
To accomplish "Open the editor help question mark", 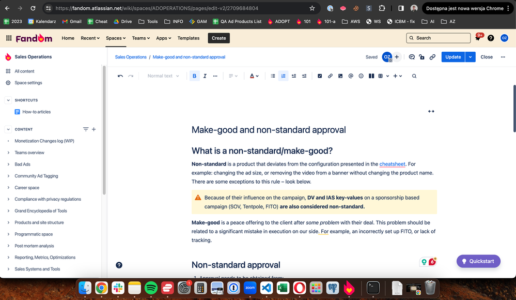I will (x=119, y=265).
